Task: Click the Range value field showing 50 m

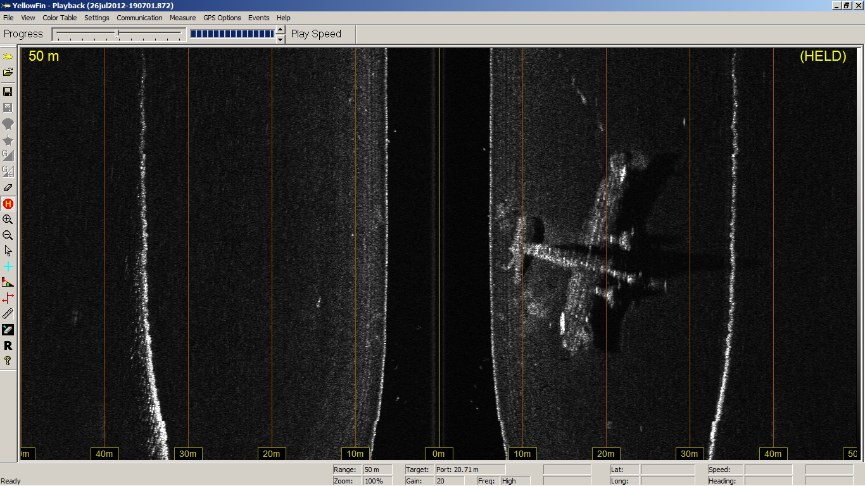Action: pos(378,470)
